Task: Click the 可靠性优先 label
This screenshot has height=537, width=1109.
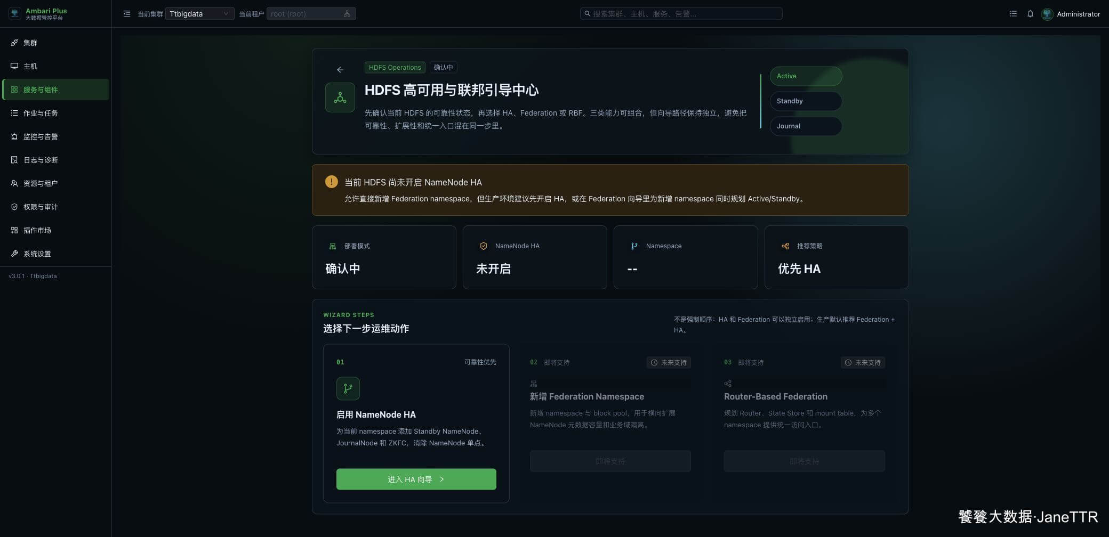Action: 480,362
